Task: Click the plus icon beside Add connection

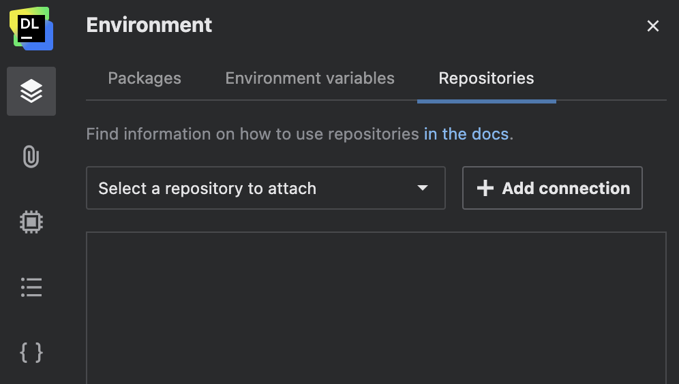Action: 485,189
